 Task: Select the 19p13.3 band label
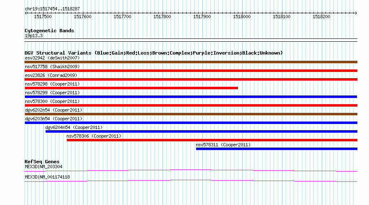coord(34,36)
